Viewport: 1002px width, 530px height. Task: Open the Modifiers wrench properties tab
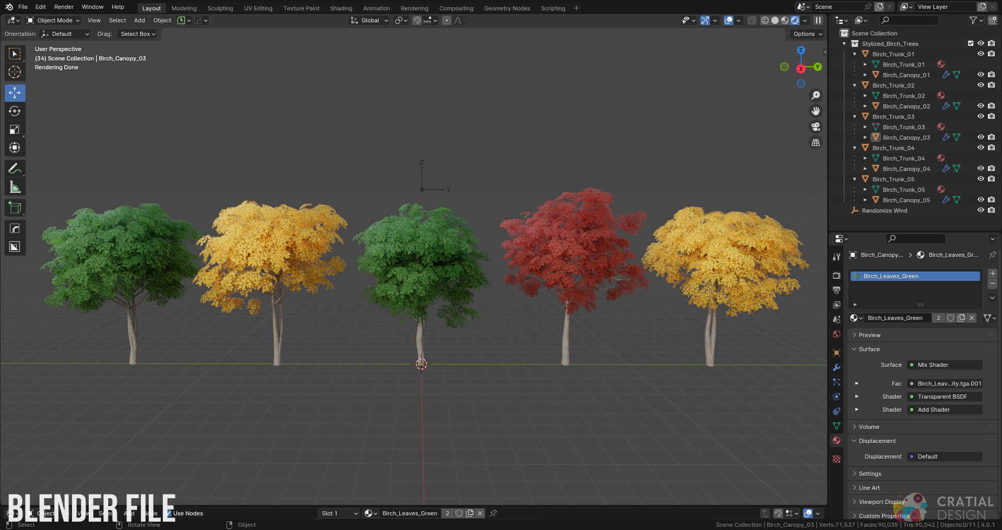coord(837,367)
